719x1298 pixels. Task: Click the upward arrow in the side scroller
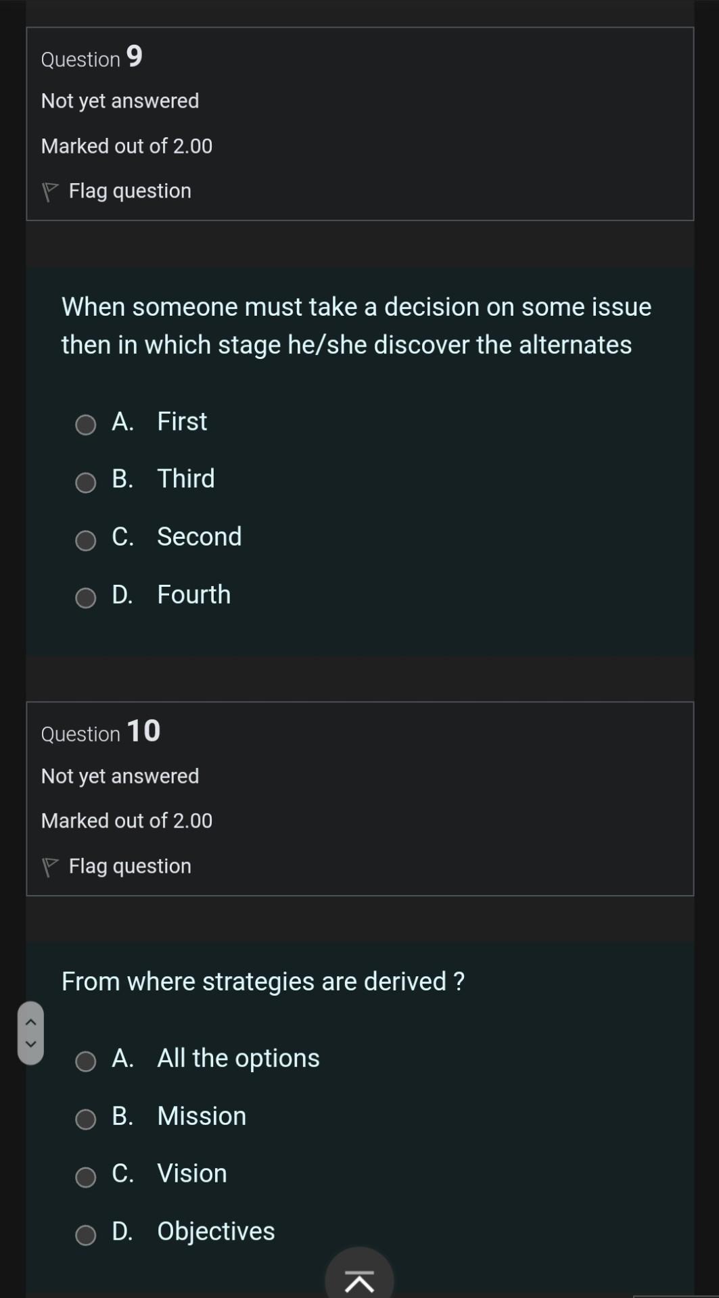point(31,1021)
